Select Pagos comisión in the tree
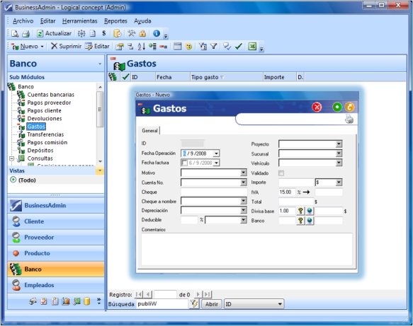 coord(47,143)
